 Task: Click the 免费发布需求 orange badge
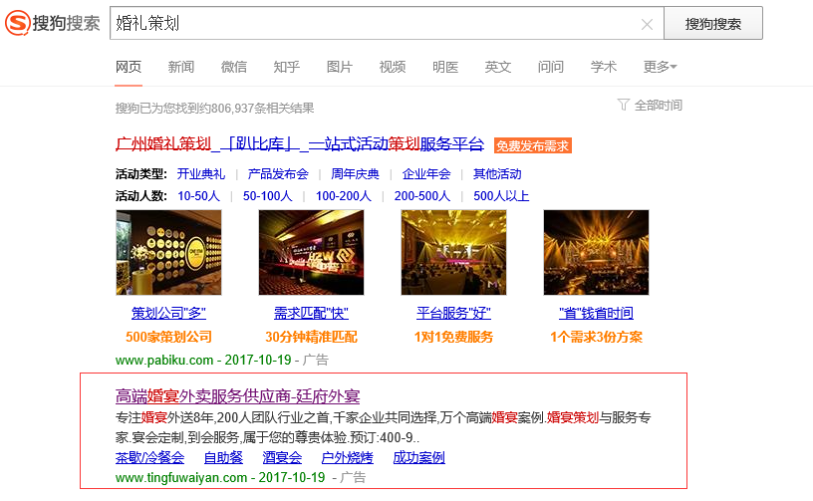pyautogui.click(x=533, y=145)
